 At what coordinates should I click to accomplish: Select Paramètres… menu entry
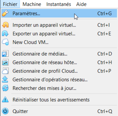pos(59,13)
